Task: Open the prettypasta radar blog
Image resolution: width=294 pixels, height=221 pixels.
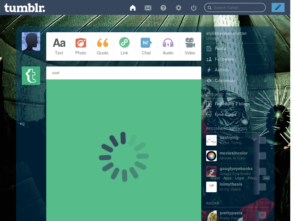Action: (231, 213)
